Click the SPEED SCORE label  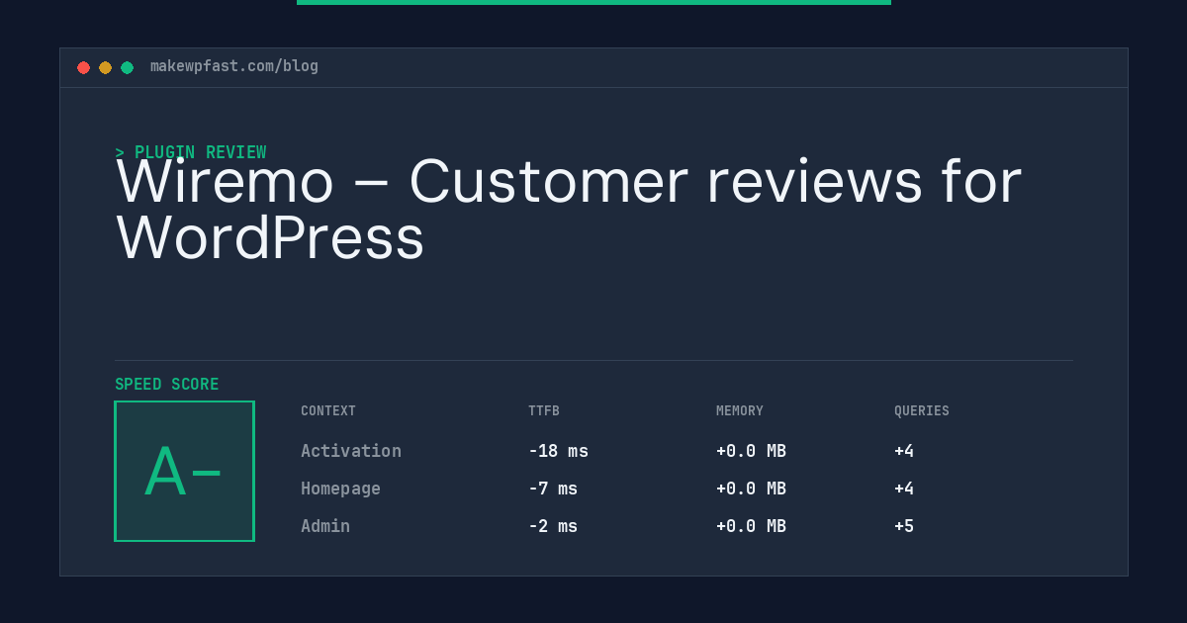pyautogui.click(x=167, y=385)
